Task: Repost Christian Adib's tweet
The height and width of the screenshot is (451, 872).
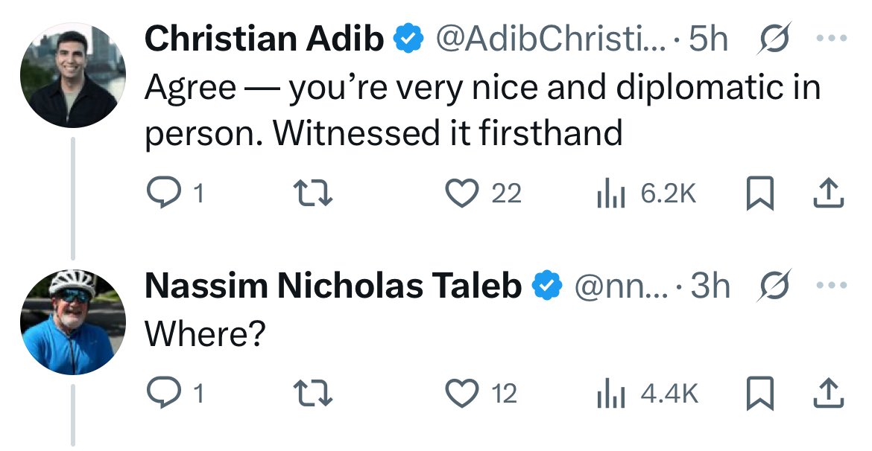Action: 312,193
